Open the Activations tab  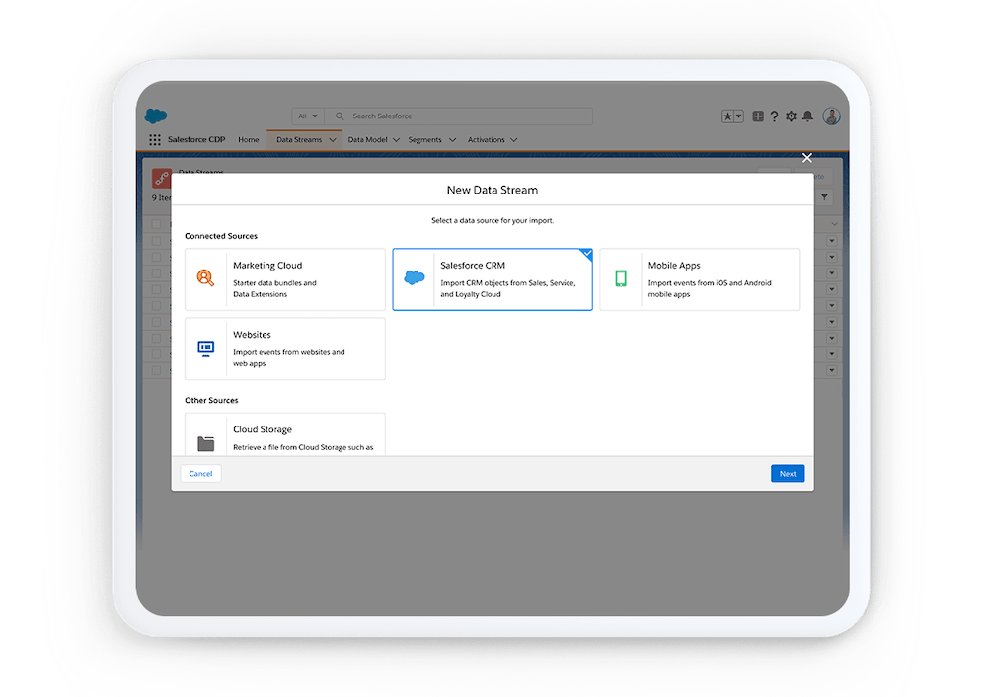click(x=486, y=140)
